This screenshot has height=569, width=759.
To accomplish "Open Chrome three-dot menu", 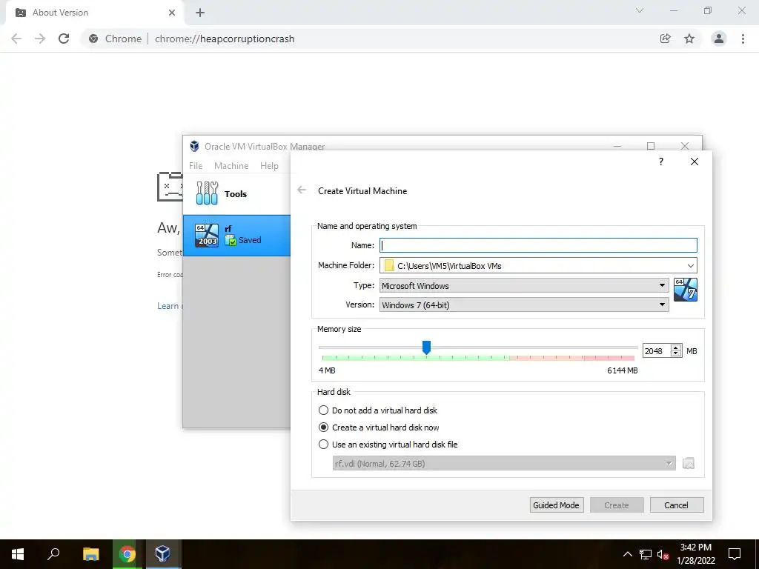I will [x=743, y=39].
